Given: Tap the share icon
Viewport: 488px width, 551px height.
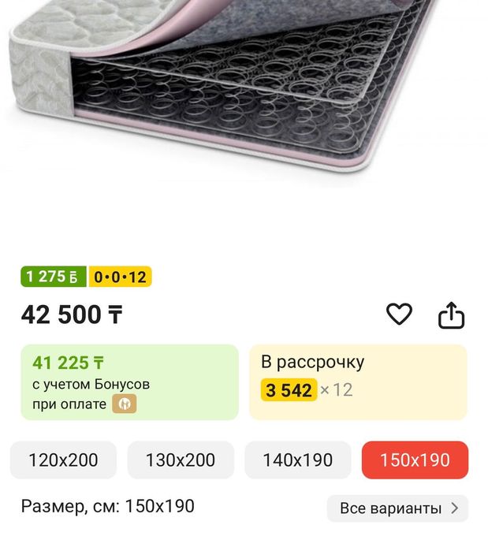Looking at the screenshot, I should tap(451, 315).
